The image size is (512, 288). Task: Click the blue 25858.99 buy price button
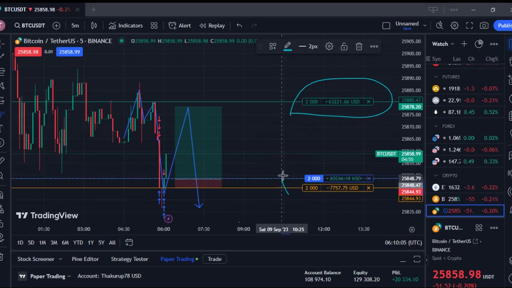69,52
